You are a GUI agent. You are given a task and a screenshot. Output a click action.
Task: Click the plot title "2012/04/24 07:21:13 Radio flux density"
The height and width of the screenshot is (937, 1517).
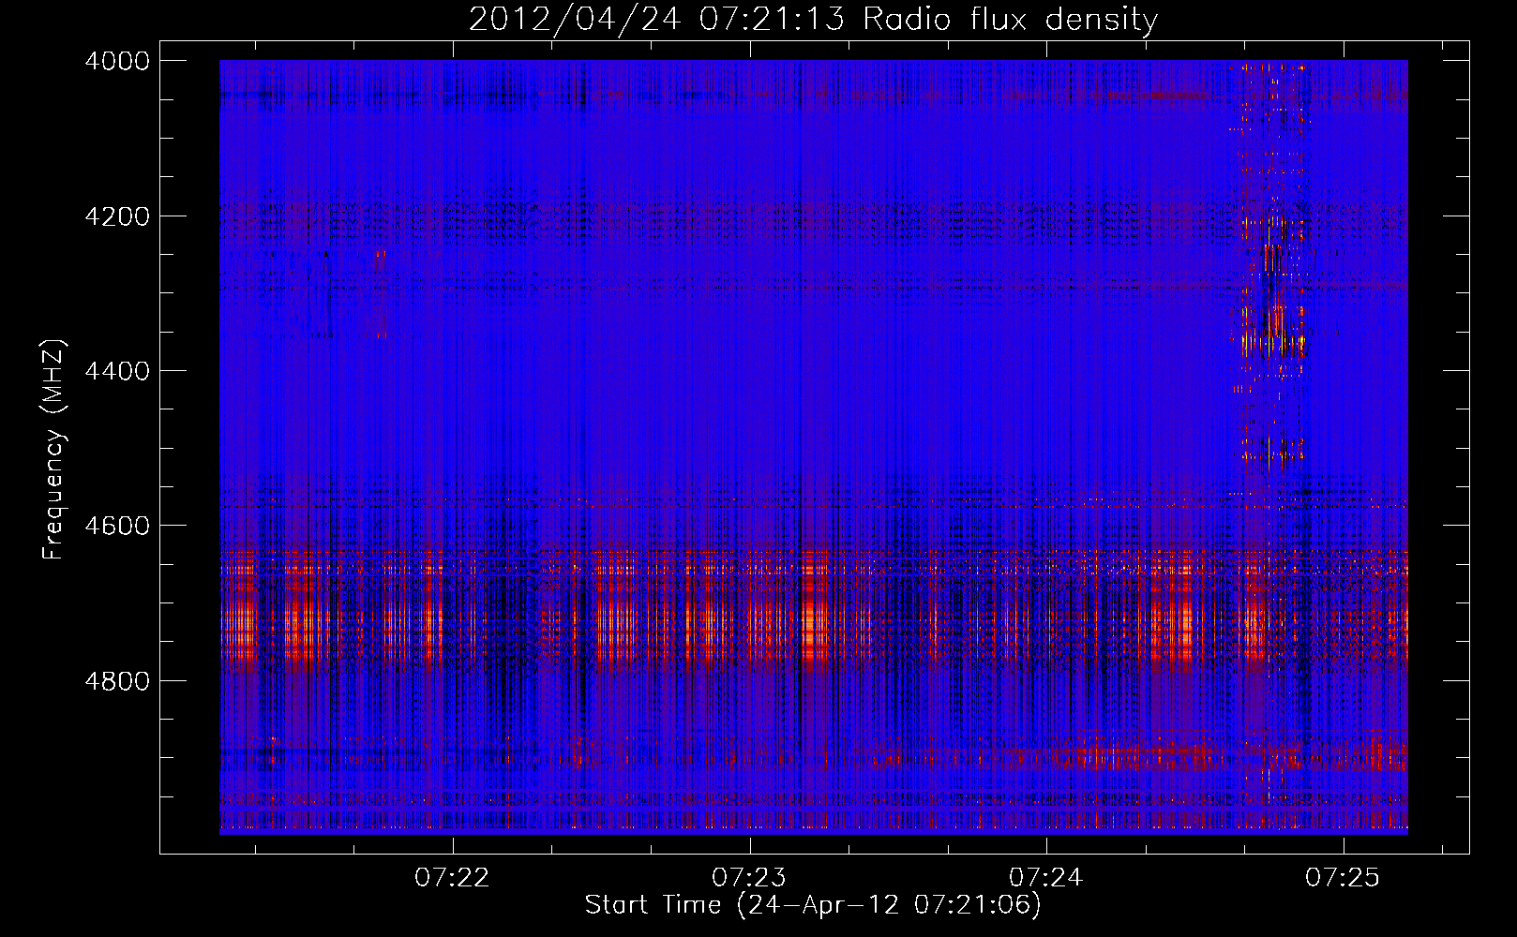point(813,19)
